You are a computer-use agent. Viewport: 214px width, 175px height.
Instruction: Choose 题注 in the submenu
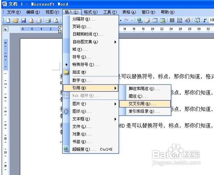[x=145, y=96]
